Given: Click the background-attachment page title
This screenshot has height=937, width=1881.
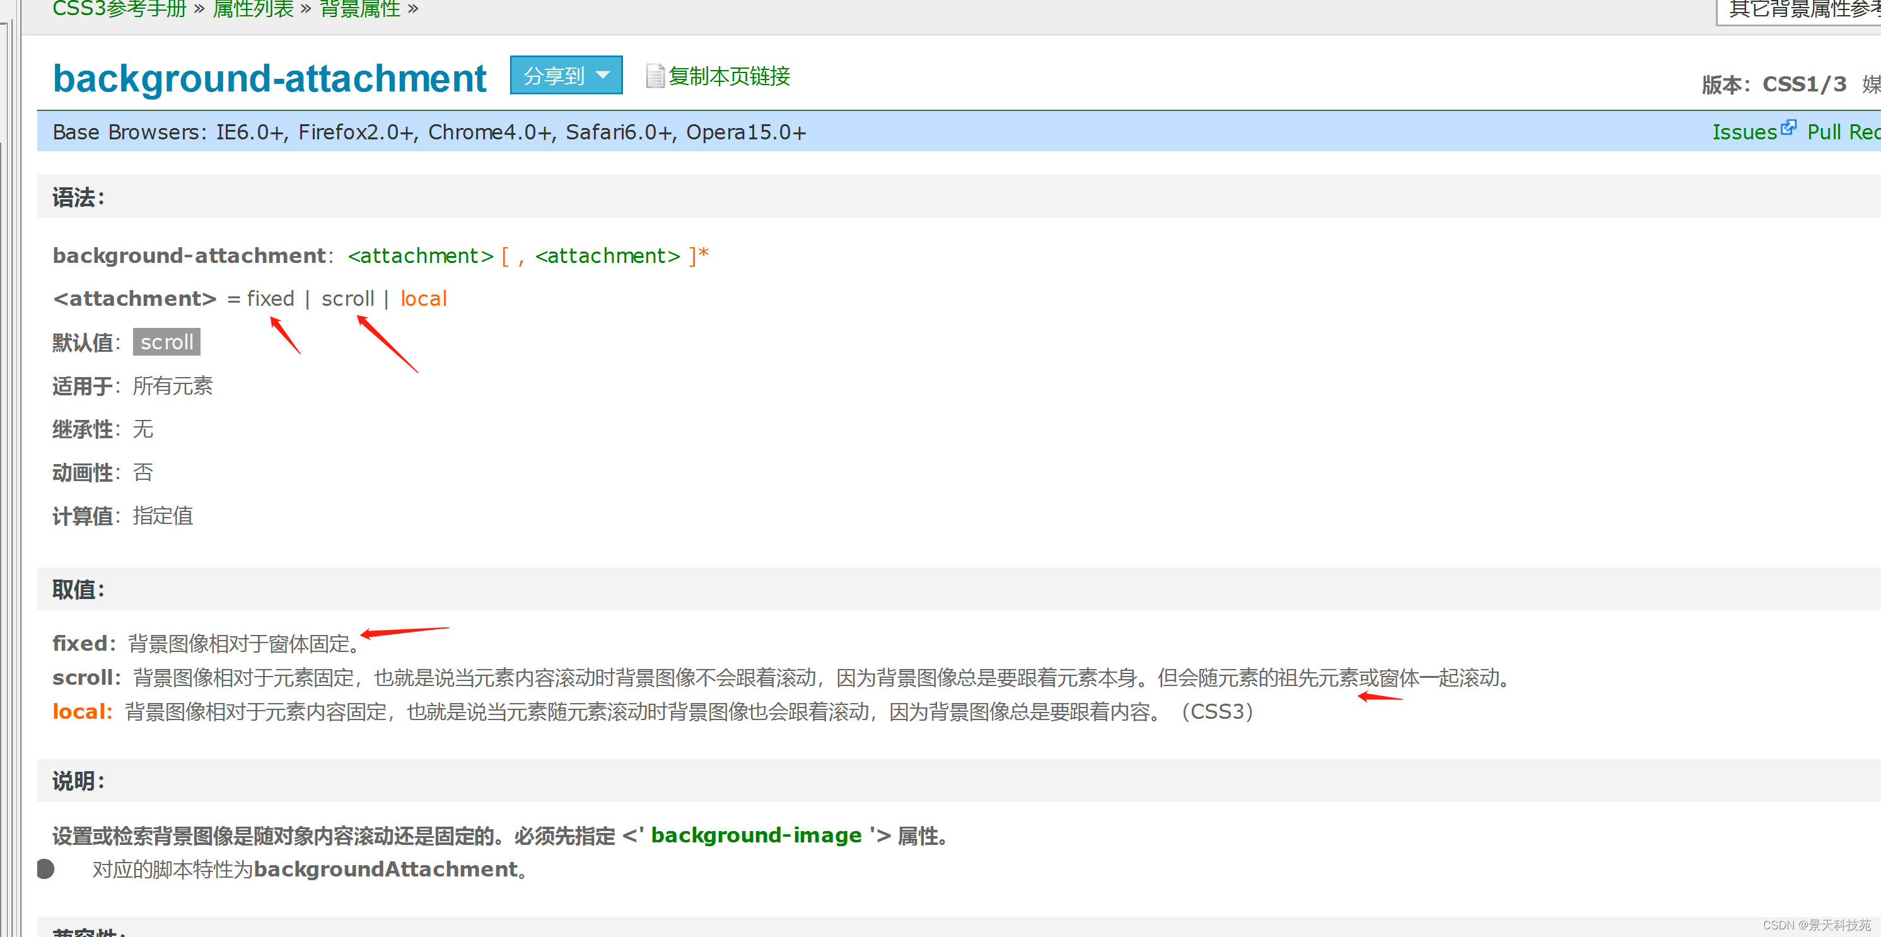Looking at the screenshot, I should tap(269, 78).
